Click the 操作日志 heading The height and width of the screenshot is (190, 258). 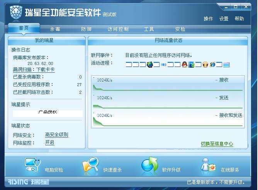point(21,50)
